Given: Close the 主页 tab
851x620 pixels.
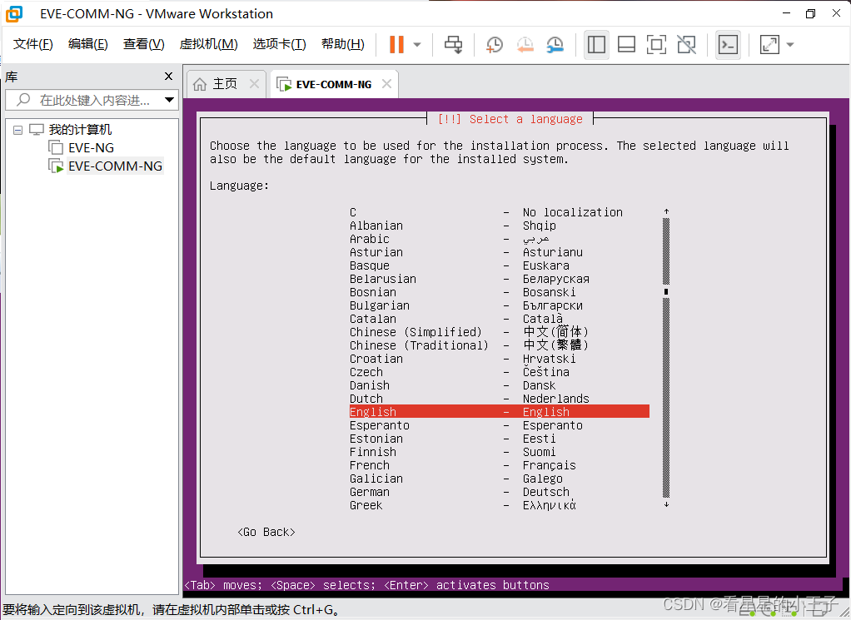Looking at the screenshot, I should point(254,83).
